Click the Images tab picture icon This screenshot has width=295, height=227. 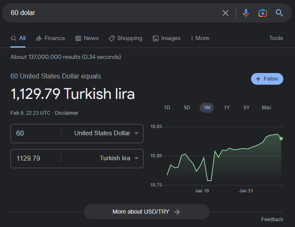155,38
